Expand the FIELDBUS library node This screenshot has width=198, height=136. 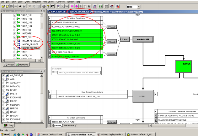(x=4, y=105)
